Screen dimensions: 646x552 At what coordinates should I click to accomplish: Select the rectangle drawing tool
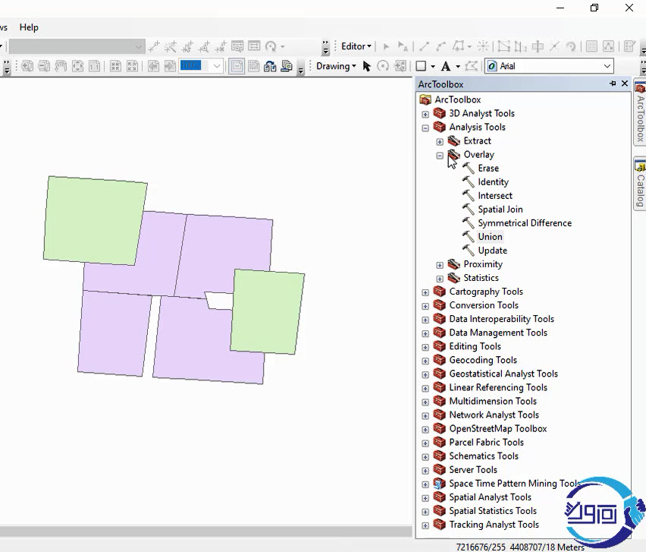[421, 66]
